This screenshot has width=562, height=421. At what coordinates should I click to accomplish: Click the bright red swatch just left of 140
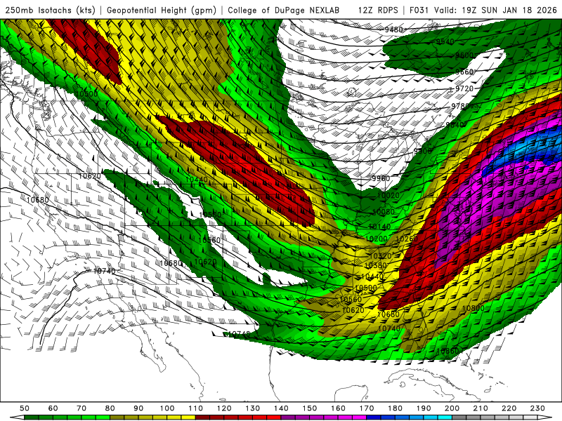tap(274, 417)
